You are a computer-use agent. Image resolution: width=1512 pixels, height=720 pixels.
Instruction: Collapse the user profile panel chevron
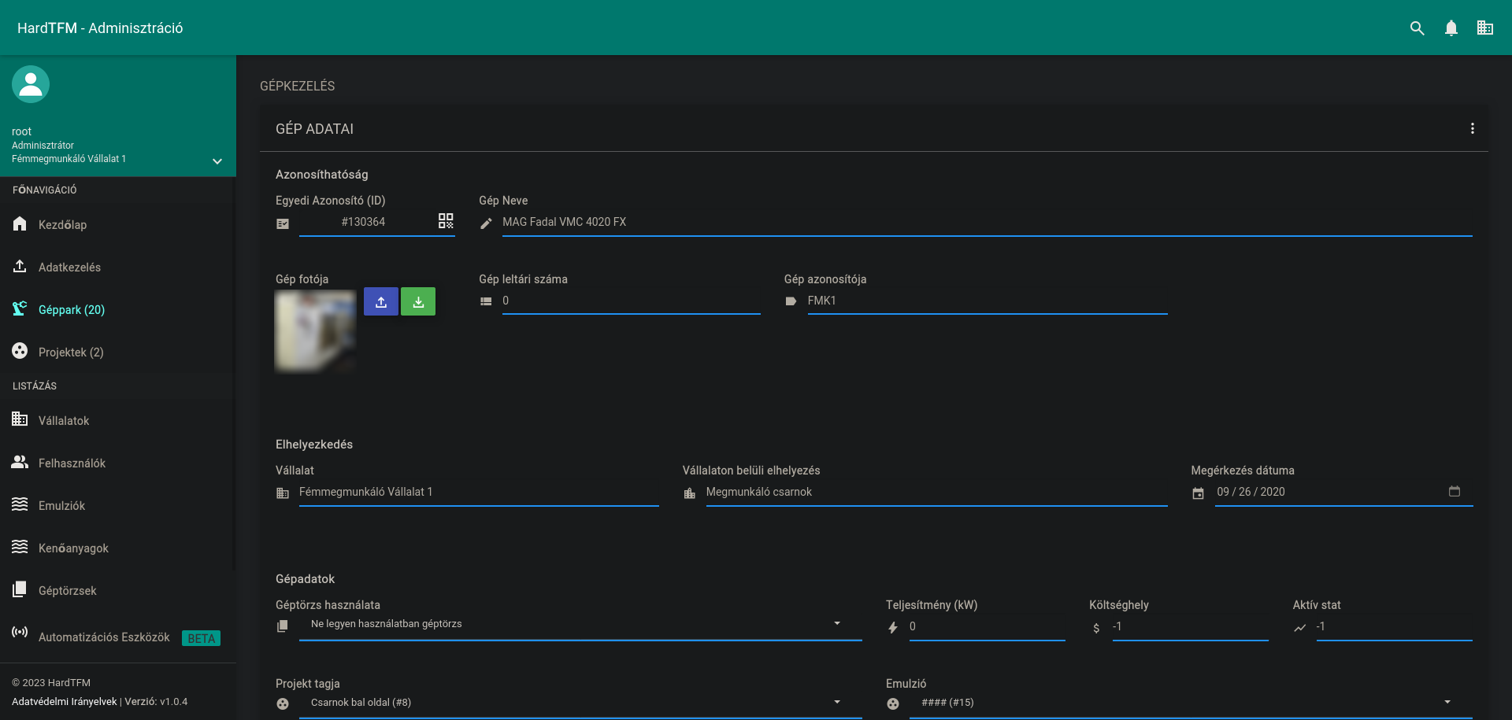tap(217, 161)
